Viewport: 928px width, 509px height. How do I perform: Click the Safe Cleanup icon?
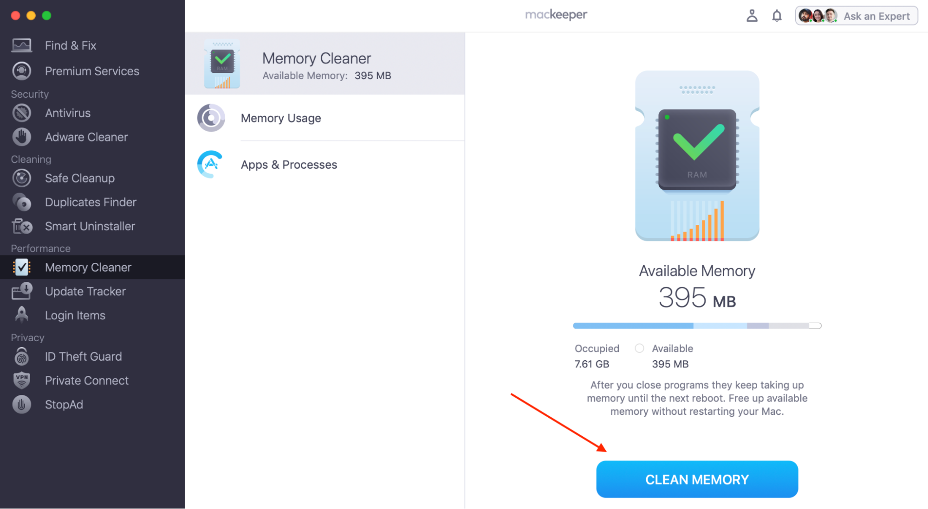pyautogui.click(x=22, y=178)
